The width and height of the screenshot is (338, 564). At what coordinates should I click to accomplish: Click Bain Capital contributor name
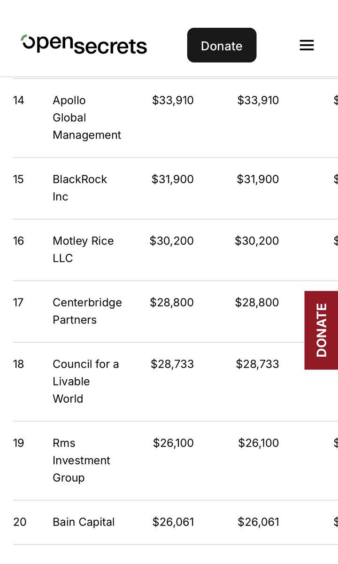(84, 522)
